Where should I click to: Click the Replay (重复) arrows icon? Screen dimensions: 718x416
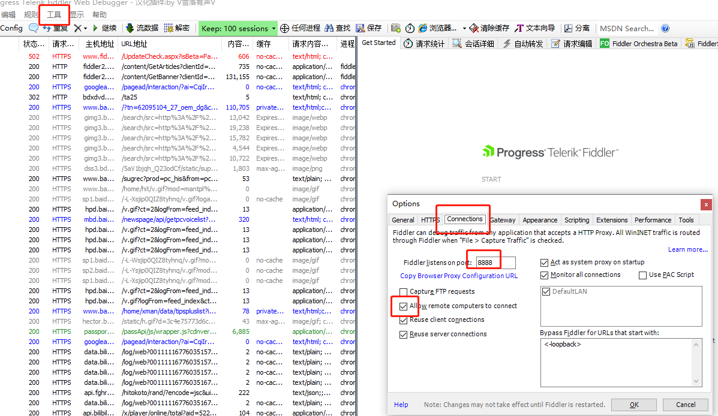pos(46,28)
